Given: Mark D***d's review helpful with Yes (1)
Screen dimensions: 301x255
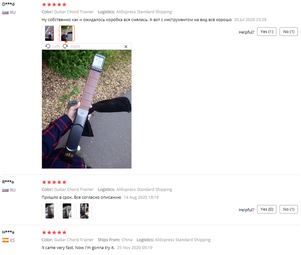Looking at the screenshot, I should point(267,32).
